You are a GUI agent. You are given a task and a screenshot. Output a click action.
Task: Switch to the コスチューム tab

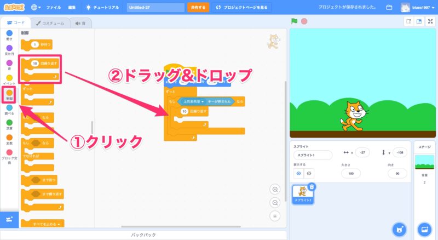(49, 23)
